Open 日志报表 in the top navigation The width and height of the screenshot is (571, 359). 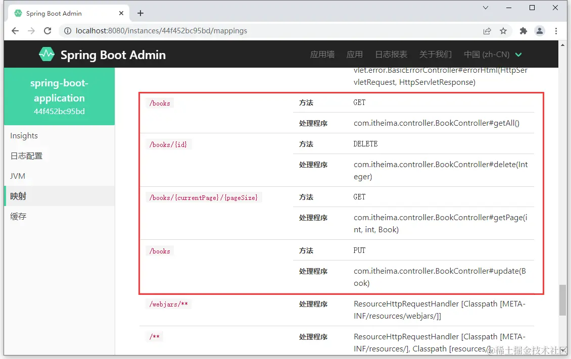(x=391, y=55)
